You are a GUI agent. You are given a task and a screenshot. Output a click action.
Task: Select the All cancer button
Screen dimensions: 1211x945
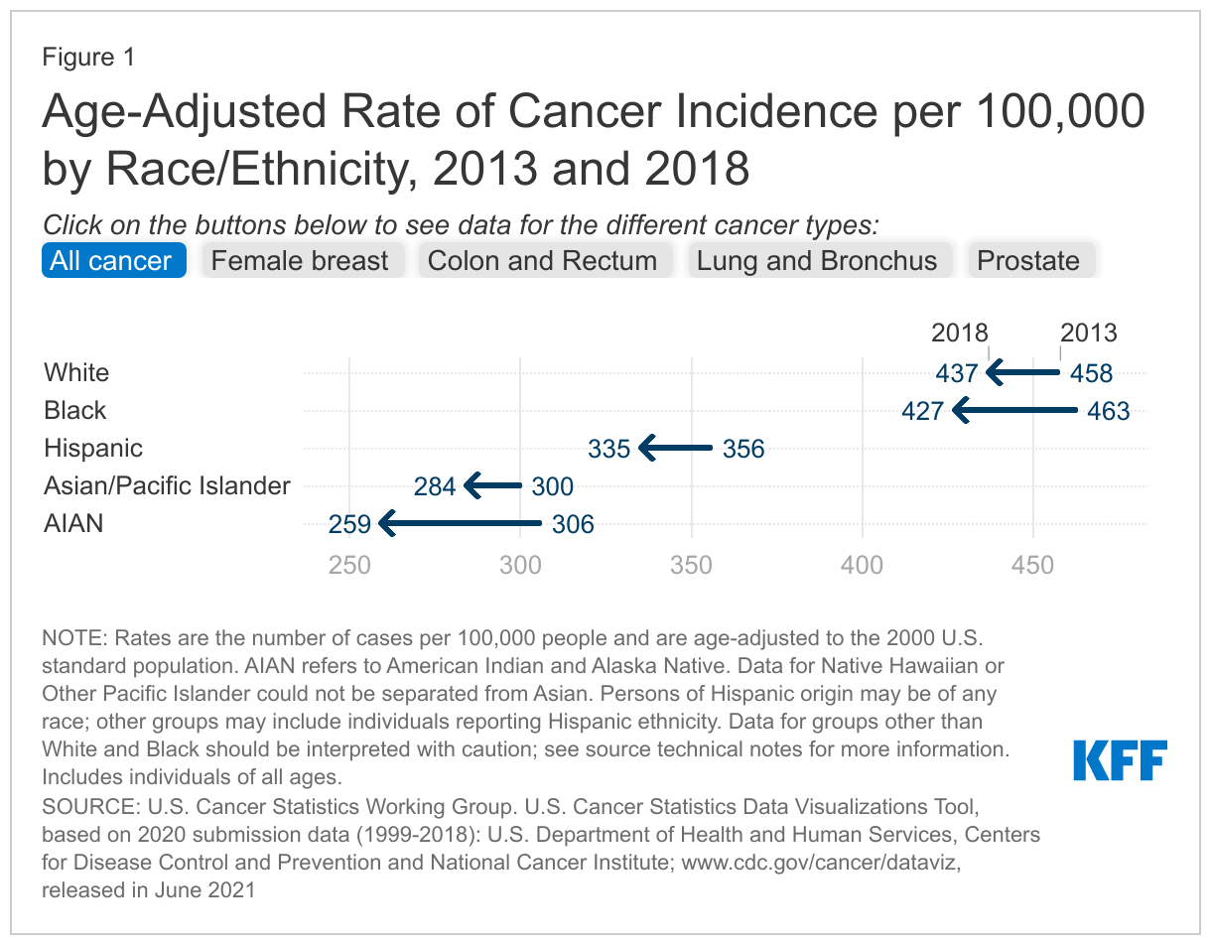(x=113, y=260)
